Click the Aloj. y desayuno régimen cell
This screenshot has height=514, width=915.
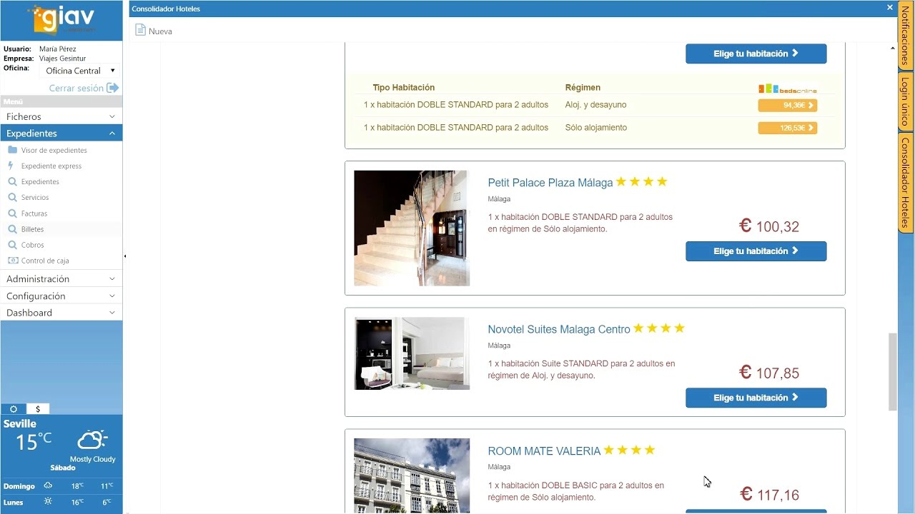coord(595,105)
